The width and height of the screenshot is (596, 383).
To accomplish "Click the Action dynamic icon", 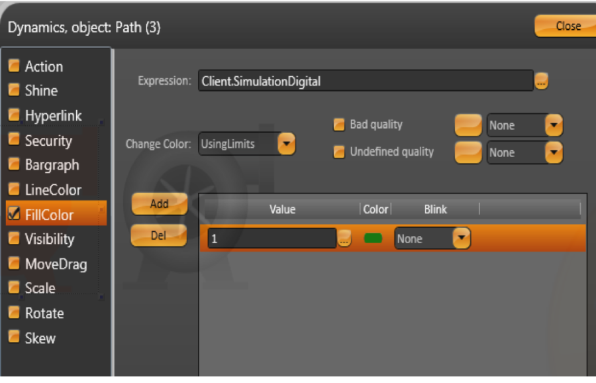I will click(x=14, y=66).
